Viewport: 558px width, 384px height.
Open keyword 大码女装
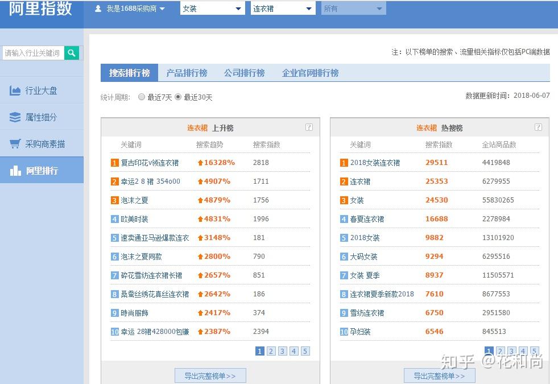(363, 257)
